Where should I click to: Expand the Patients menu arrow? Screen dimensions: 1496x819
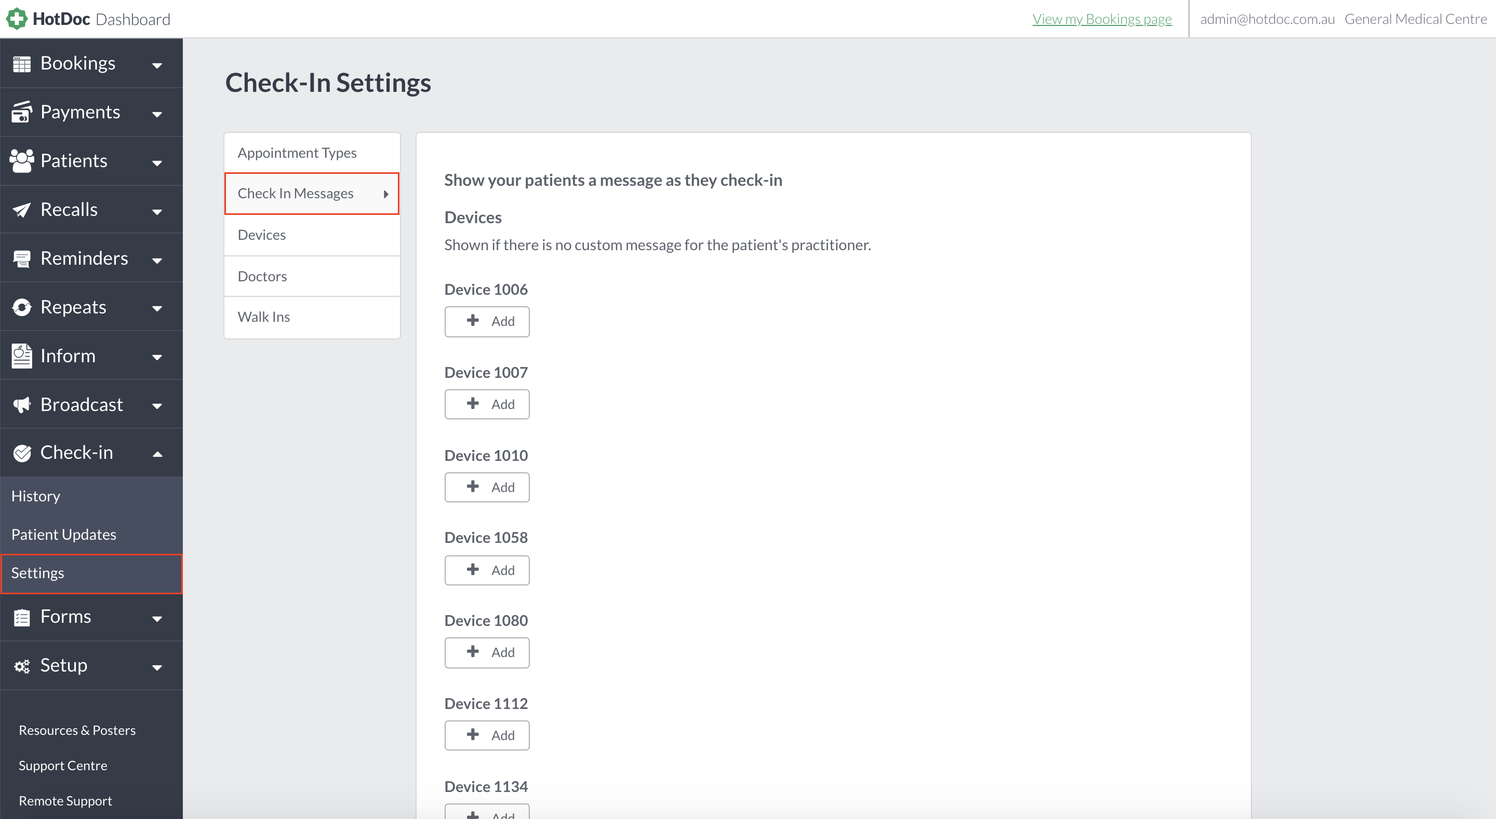coord(157,163)
